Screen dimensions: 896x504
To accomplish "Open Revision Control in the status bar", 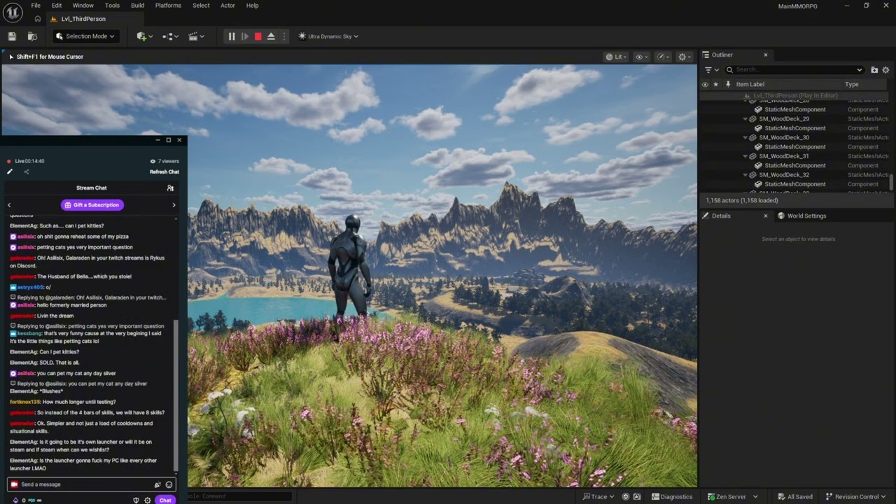I will coord(855,497).
